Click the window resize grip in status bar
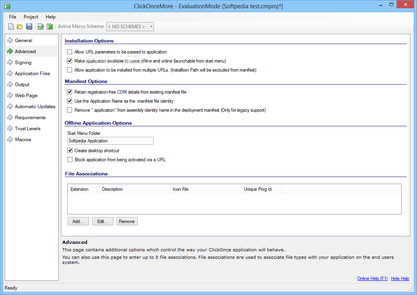This screenshot has height=295, width=417. tap(411, 289)
